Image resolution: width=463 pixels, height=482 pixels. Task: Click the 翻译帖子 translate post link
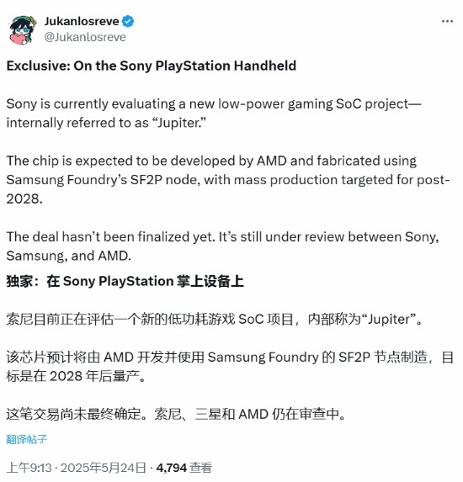(27, 439)
